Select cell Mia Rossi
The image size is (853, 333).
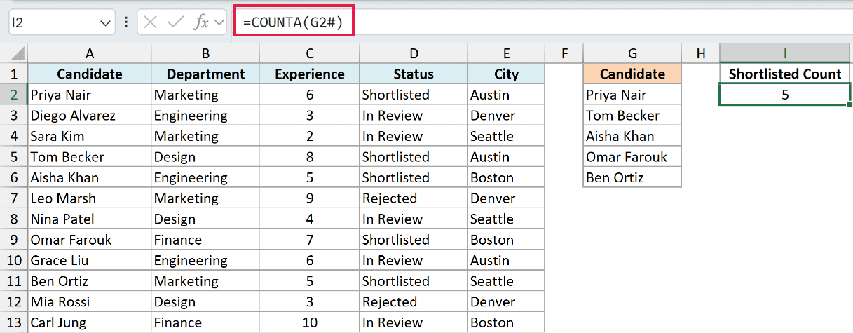pyautogui.click(x=90, y=301)
